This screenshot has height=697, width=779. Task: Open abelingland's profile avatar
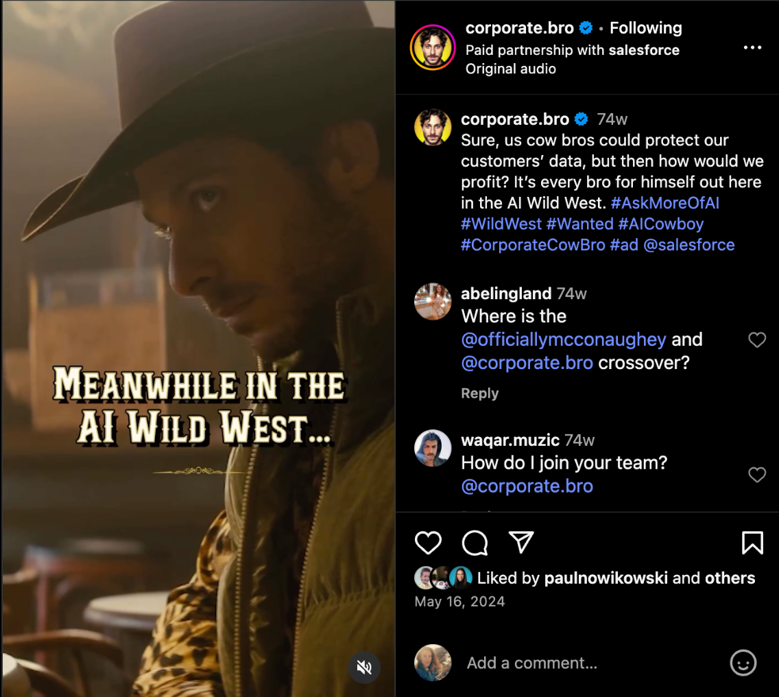433,301
